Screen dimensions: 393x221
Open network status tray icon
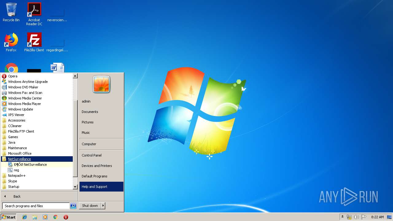pos(349,217)
